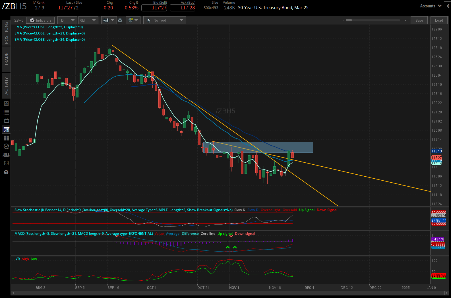Open the history clock sidebar icon

click(6, 146)
